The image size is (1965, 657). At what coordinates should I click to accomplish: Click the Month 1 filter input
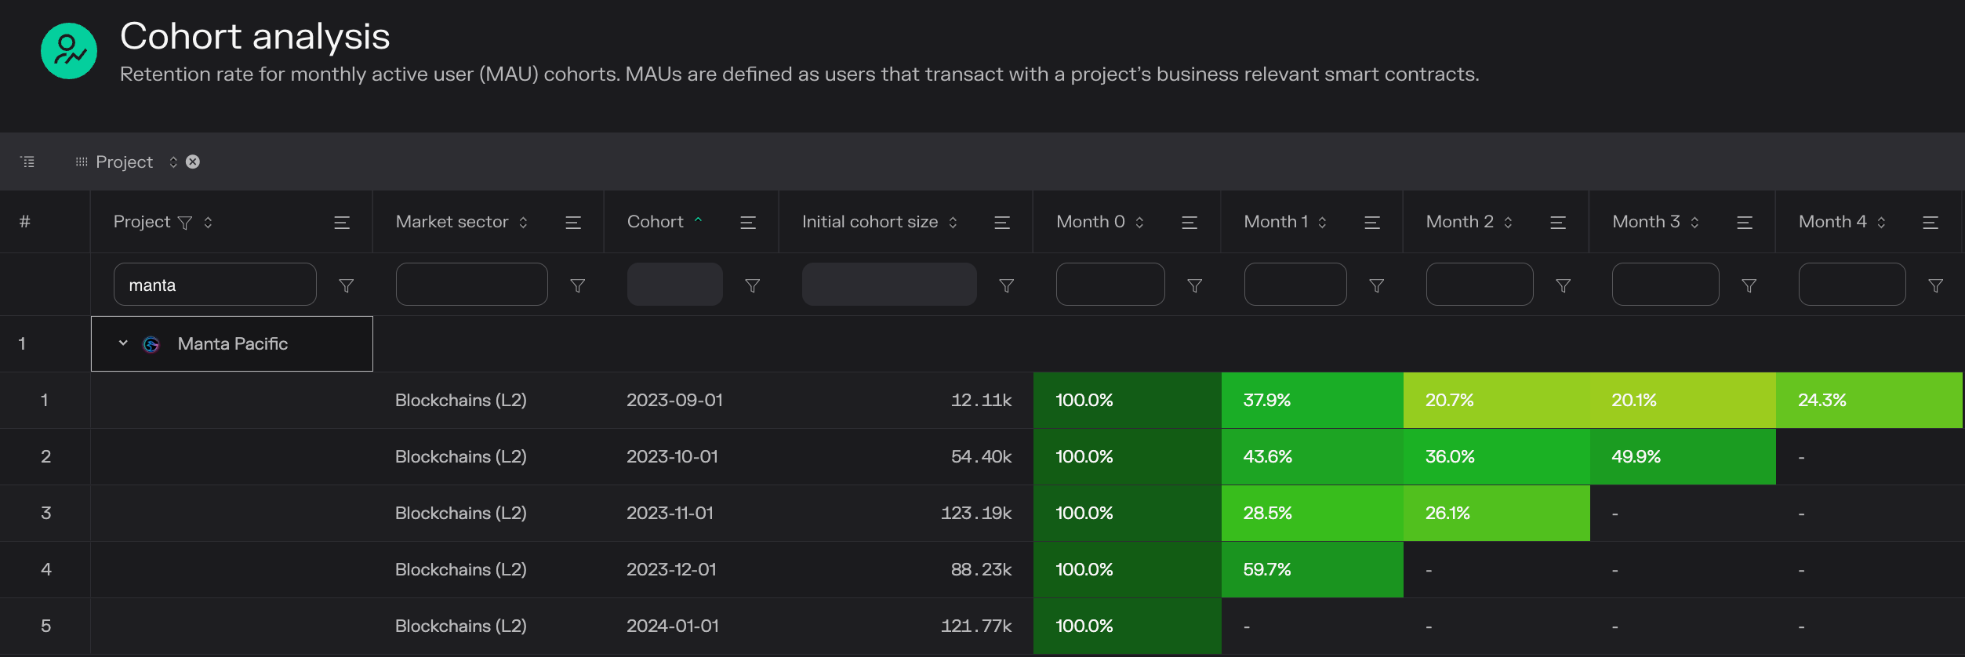[1295, 285]
